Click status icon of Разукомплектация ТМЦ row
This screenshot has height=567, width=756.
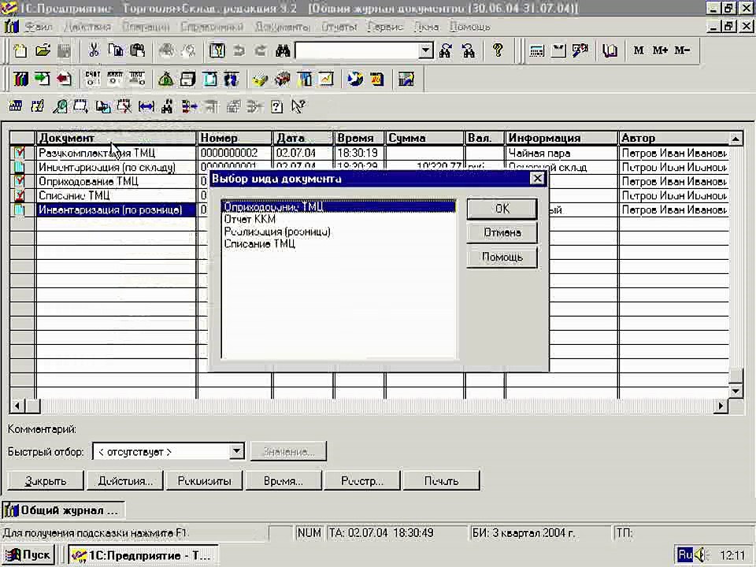[x=19, y=153]
